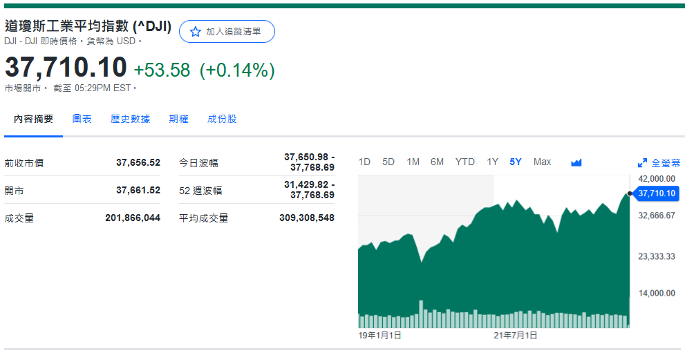Image resolution: width=685 pixels, height=355 pixels.
Task: Choose the YTD chart range
Action: click(x=465, y=162)
